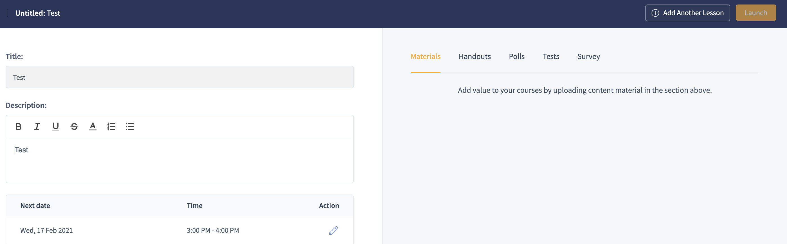
Task: Click into the Description text area
Action: point(180,161)
